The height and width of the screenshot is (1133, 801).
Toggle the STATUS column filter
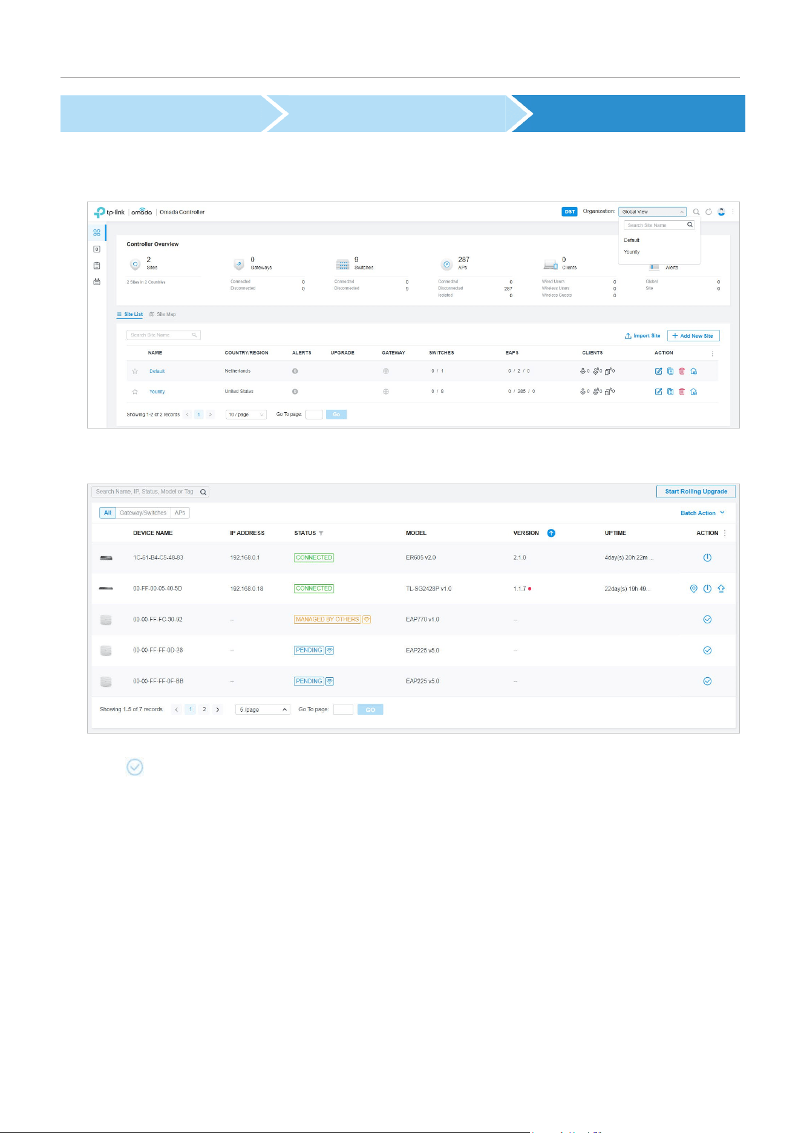[x=321, y=533]
